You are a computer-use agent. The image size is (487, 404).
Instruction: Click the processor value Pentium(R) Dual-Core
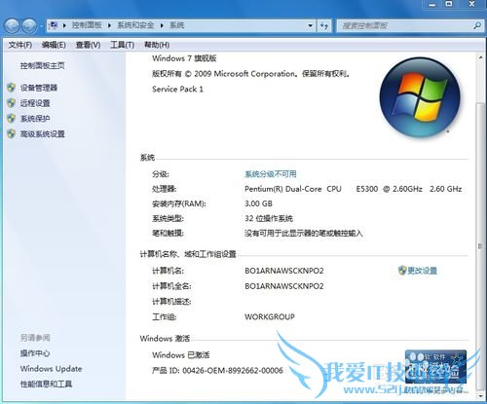(354, 189)
